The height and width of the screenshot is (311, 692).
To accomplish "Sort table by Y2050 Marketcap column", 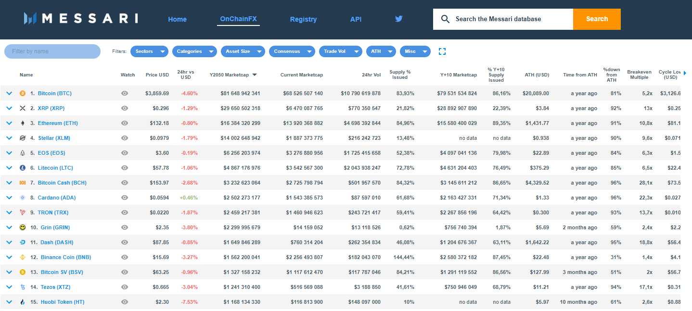I will 233,75.
